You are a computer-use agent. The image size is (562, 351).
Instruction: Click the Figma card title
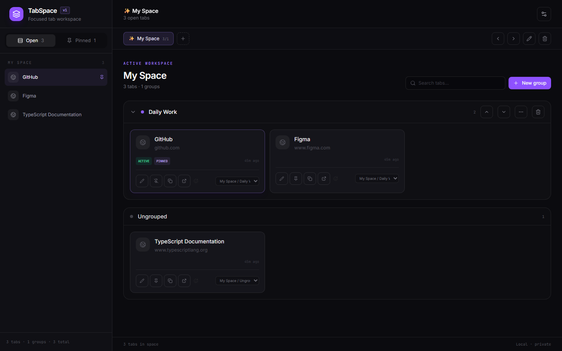pyautogui.click(x=302, y=139)
